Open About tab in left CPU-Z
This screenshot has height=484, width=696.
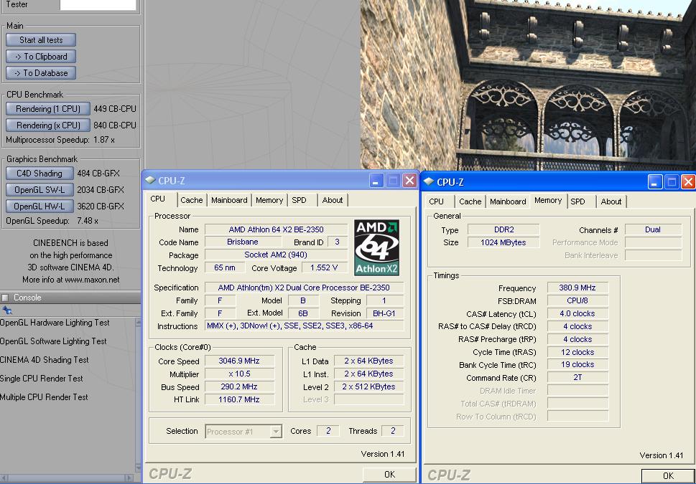pos(333,200)
